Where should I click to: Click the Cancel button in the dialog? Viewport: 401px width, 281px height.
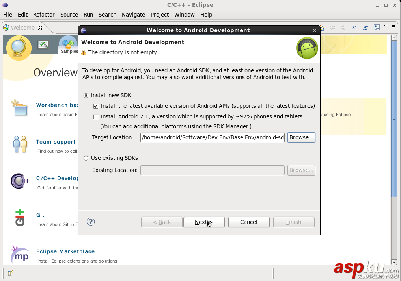pos(248,222)
